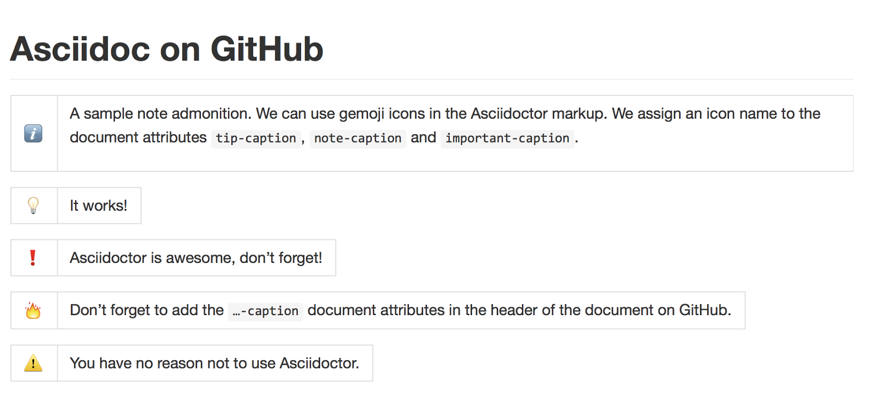Click the red exclamation important icon
This screenshot has height=412, width=871.
point(33,257)
